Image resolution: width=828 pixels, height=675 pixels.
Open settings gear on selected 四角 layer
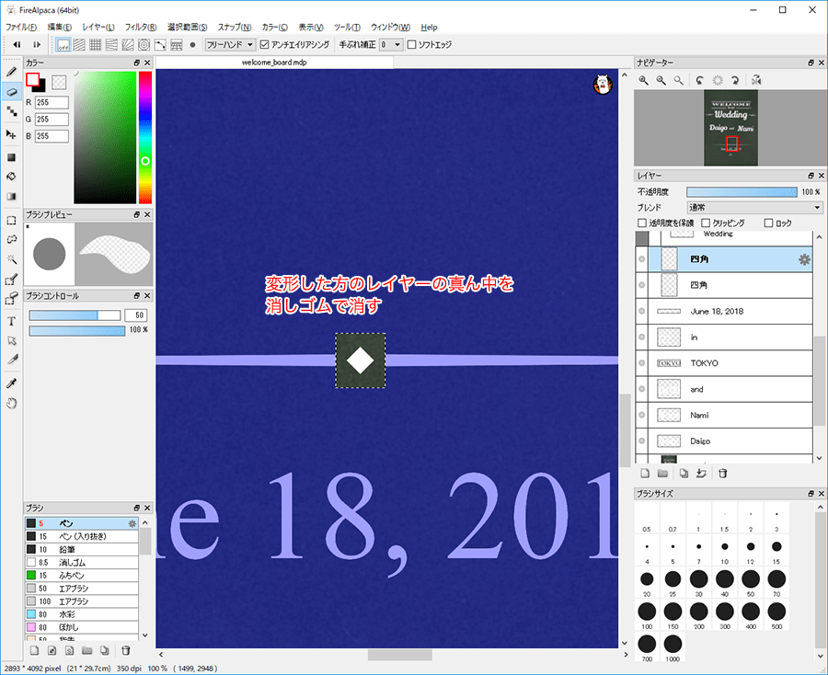point(804,260)
